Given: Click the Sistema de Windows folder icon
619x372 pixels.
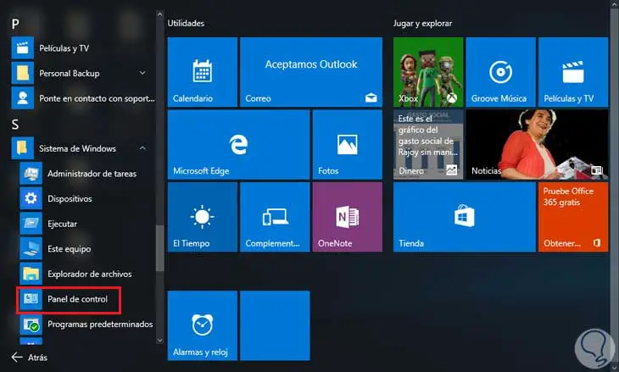Looking at the screenshot, I should [x=23, y=148].
